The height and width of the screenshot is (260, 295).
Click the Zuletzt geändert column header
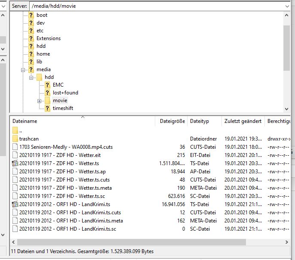[x=243, y=122]
